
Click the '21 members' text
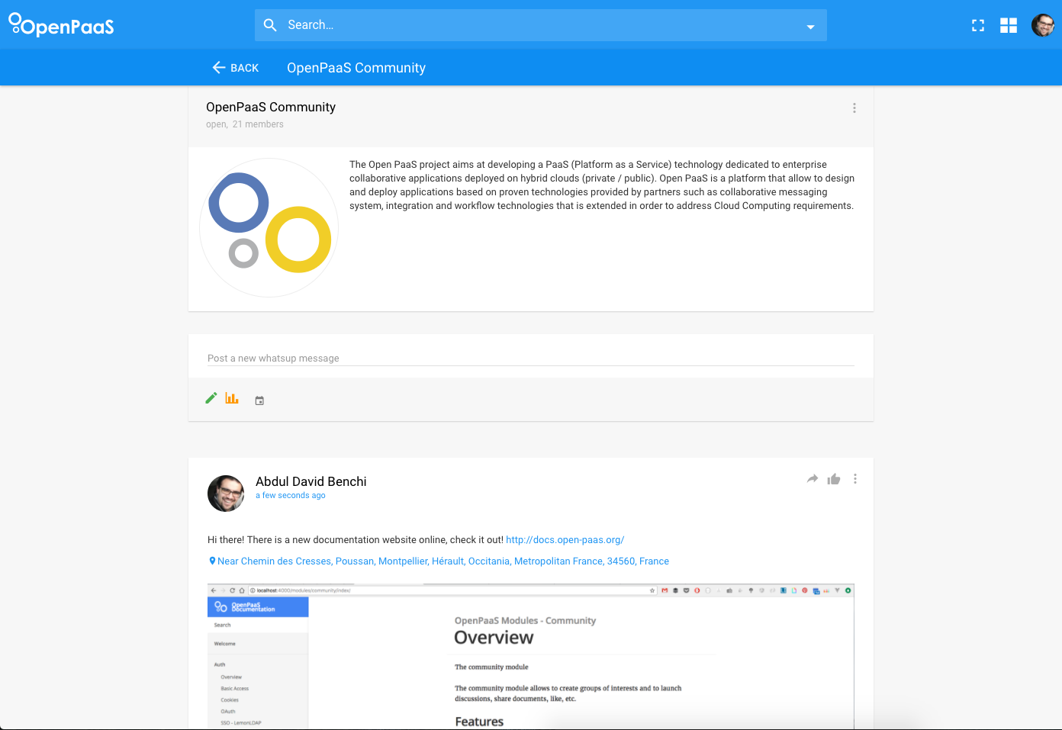click(258, 124)
